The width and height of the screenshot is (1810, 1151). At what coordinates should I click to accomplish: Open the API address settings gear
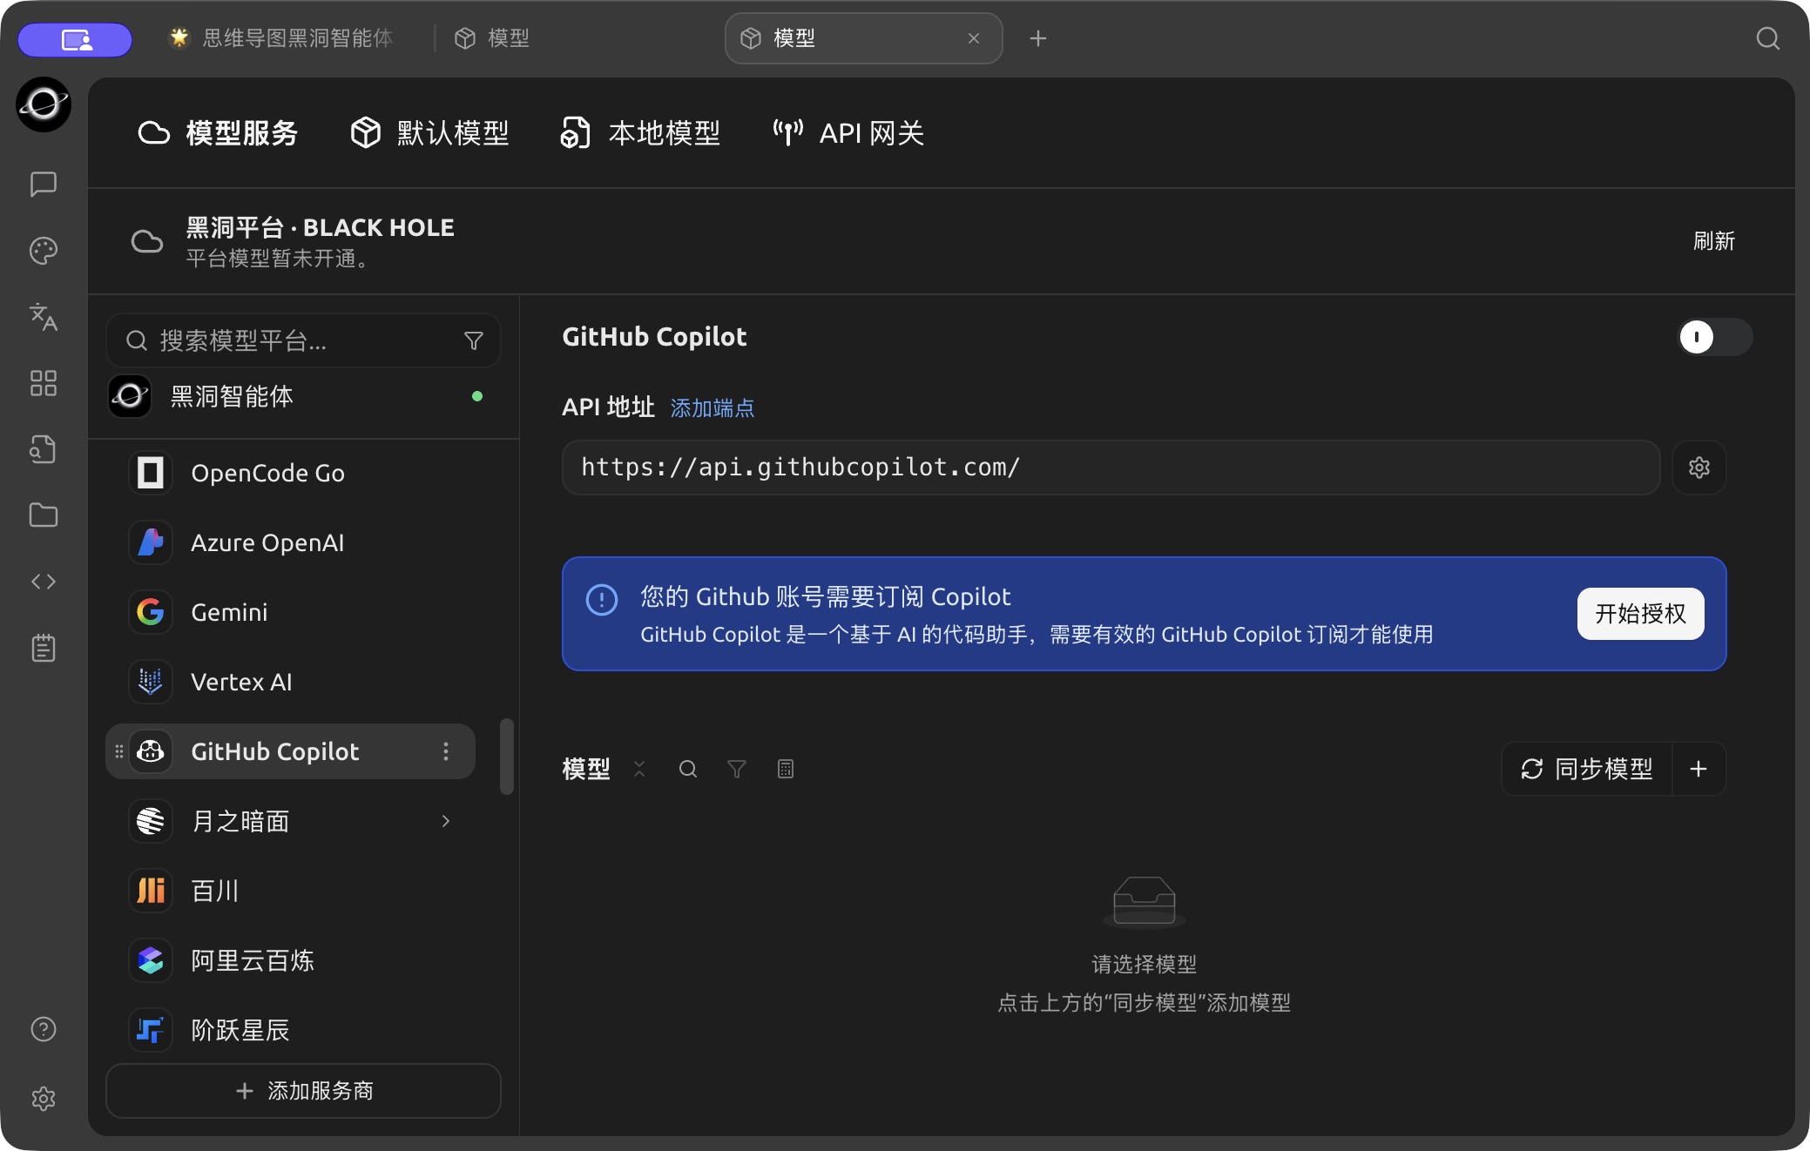pyautogui.click(x=1699, y=468)
